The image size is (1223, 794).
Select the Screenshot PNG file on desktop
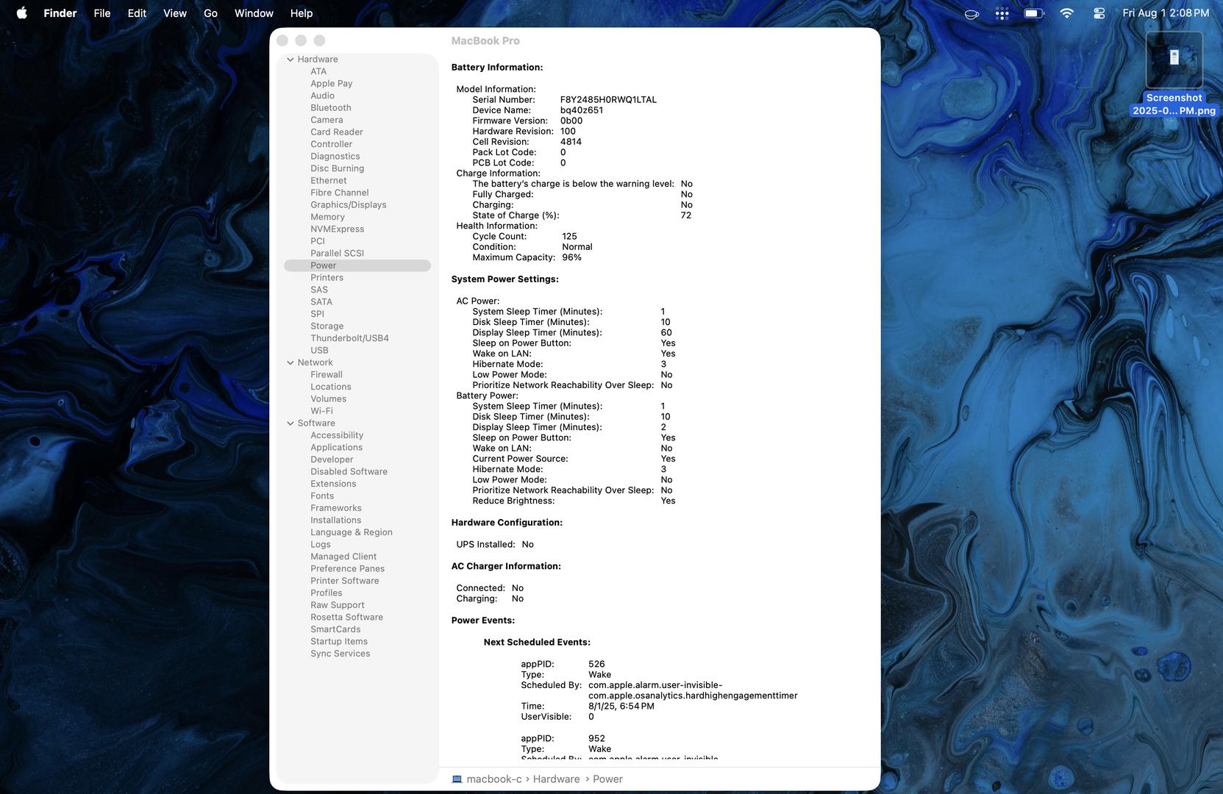click(x=1174, y=74)
